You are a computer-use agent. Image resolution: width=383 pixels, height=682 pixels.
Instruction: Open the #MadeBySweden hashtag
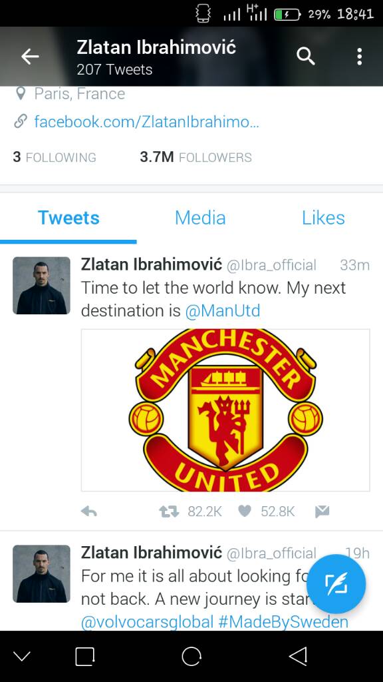pyautogui.click(x=283, y=622)
